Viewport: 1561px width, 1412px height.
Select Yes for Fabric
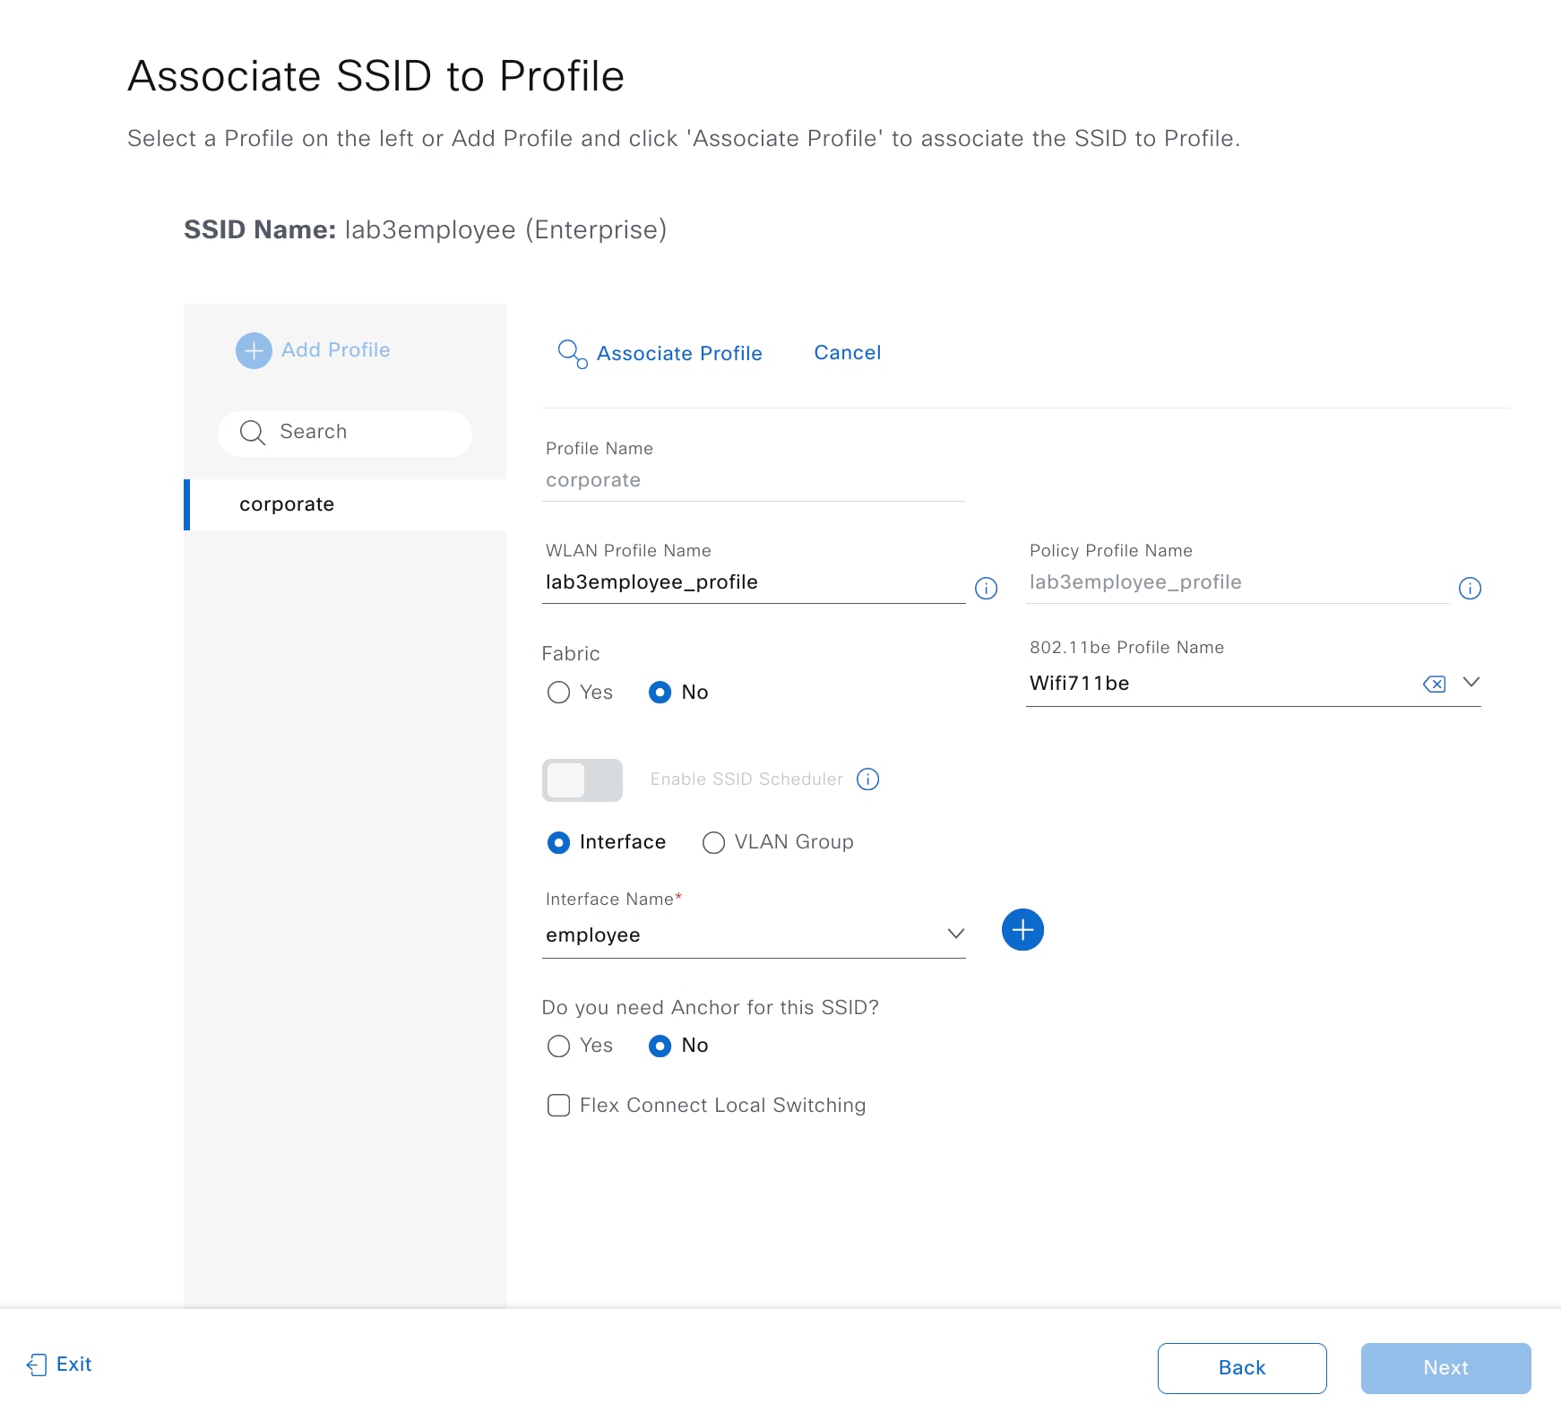(558, 692)
